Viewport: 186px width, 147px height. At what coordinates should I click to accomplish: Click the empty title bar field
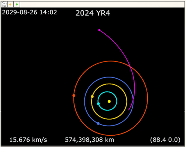click(102, 4)
